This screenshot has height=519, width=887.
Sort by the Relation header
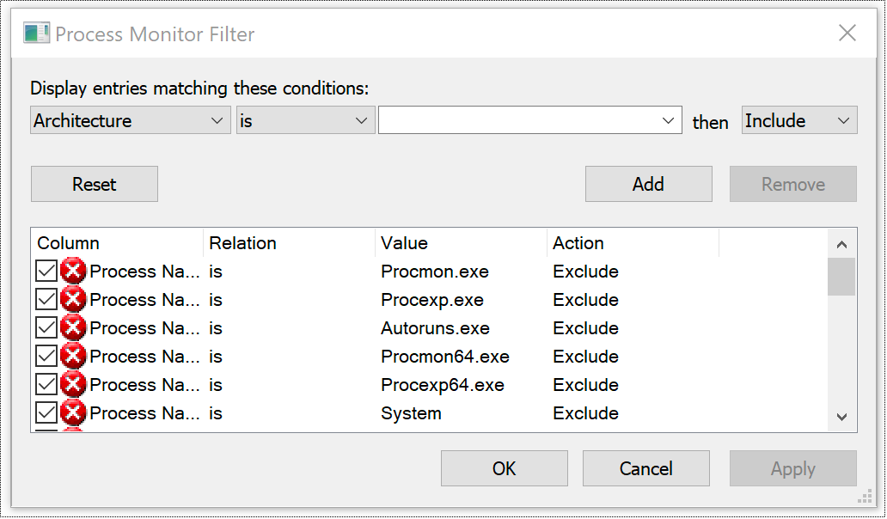coord(289,243)
